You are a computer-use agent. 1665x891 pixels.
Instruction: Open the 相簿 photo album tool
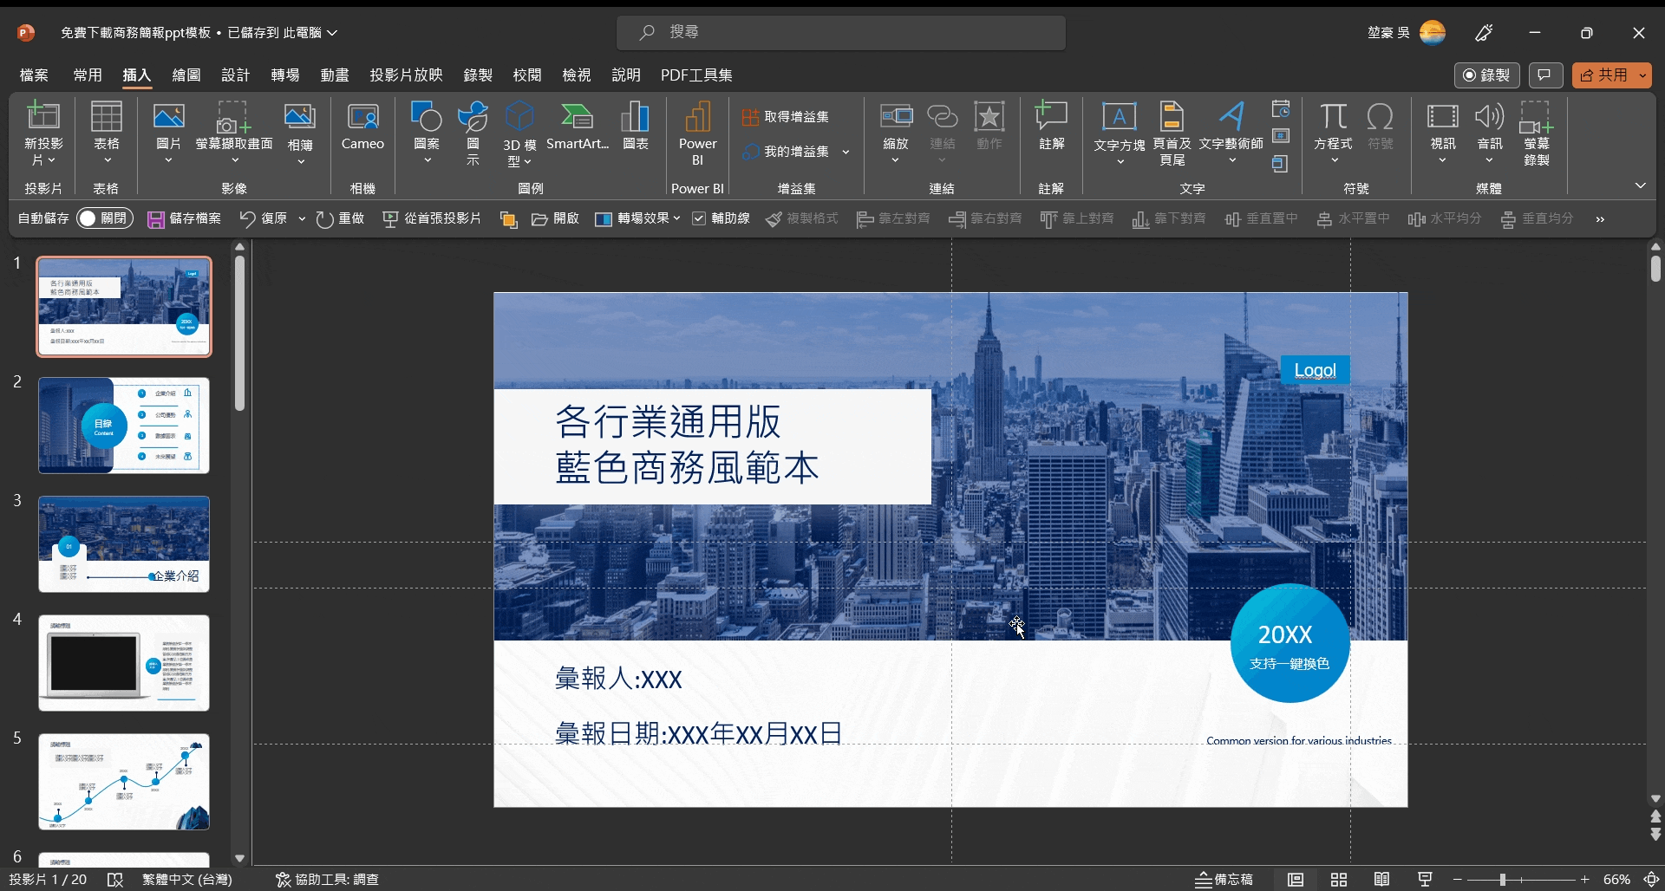point(300,133)
